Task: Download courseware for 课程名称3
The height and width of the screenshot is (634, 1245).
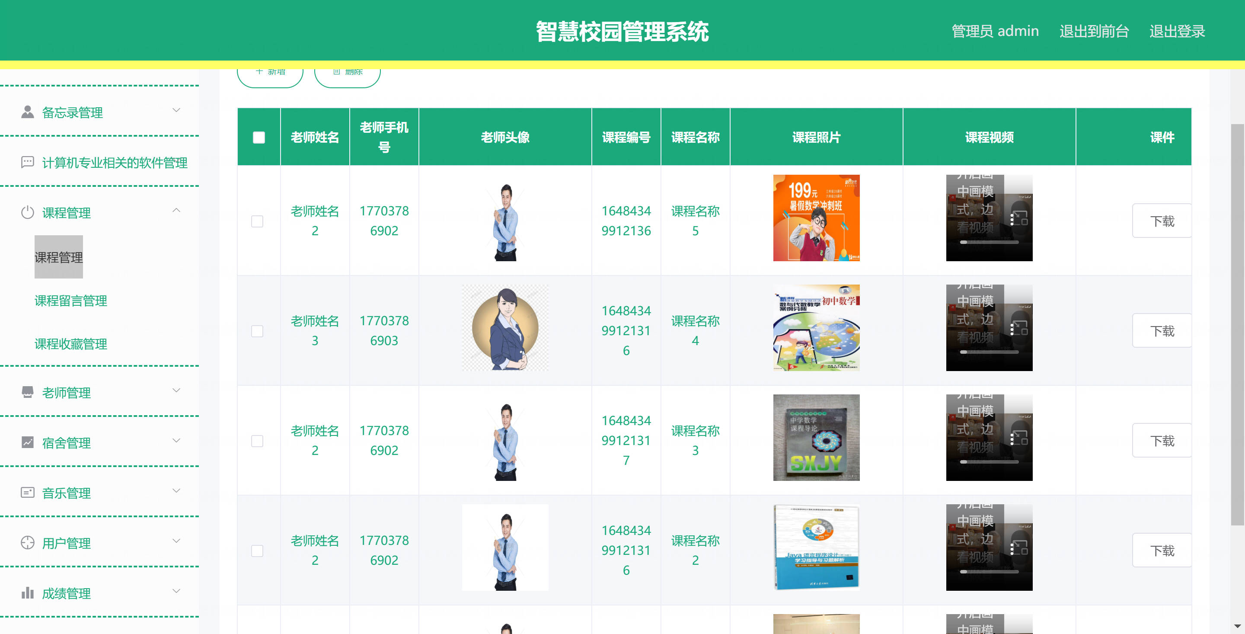Action: 1162,440
